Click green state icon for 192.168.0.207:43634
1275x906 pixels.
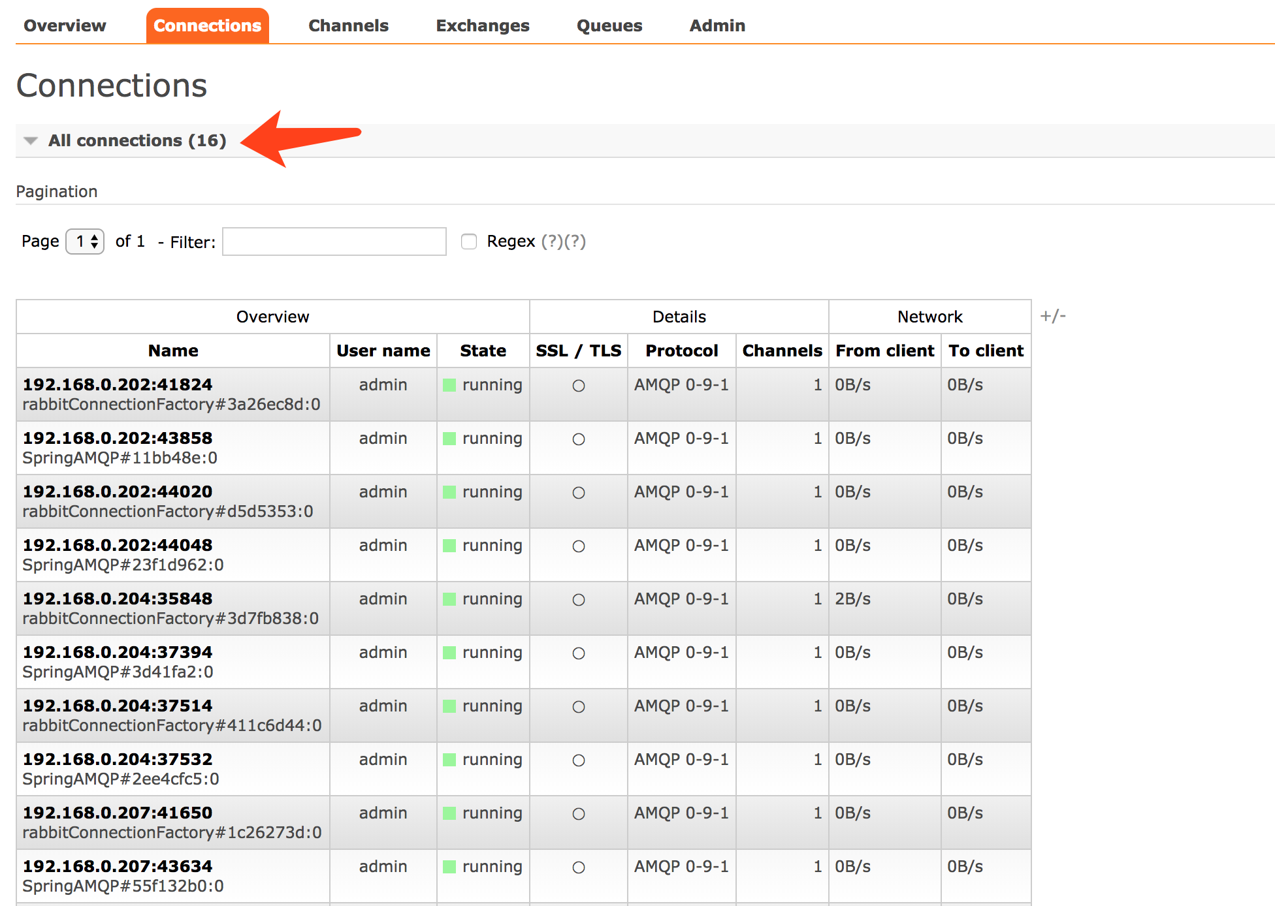pos(449,867)
